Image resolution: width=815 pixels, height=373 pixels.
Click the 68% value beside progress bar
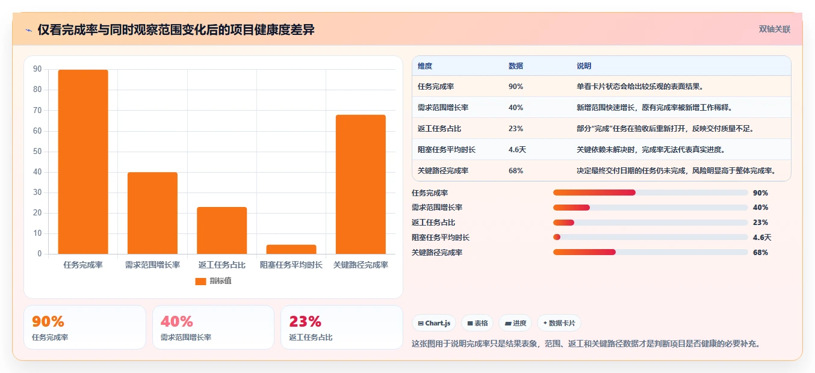760,253
